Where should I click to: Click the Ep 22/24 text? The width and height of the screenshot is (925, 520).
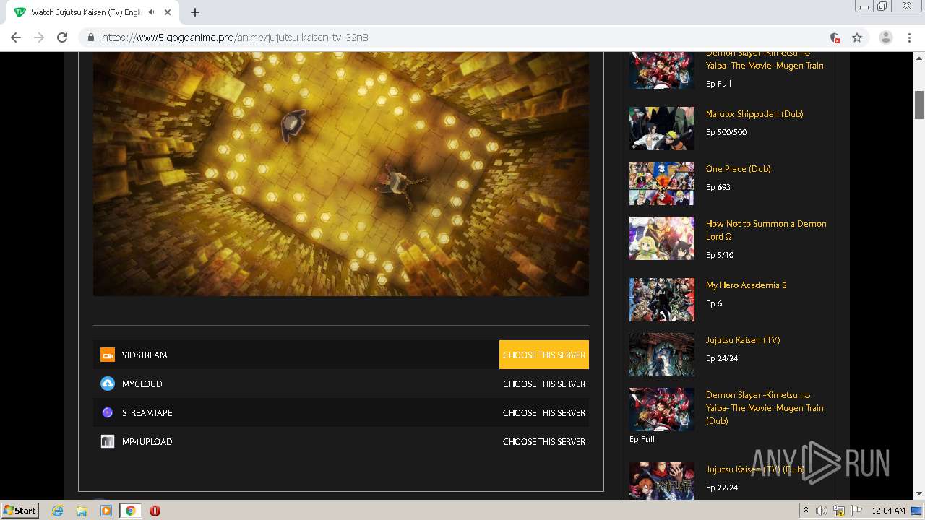722,487
